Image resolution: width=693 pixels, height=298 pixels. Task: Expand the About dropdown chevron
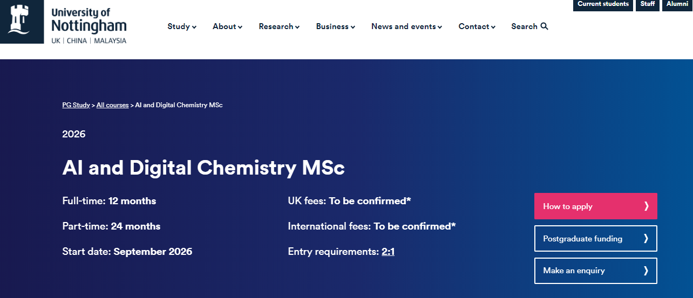[240, 27]
